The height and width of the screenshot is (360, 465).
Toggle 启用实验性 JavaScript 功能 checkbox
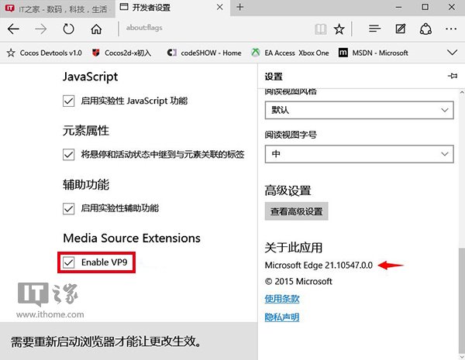click(x=68, y=101)
